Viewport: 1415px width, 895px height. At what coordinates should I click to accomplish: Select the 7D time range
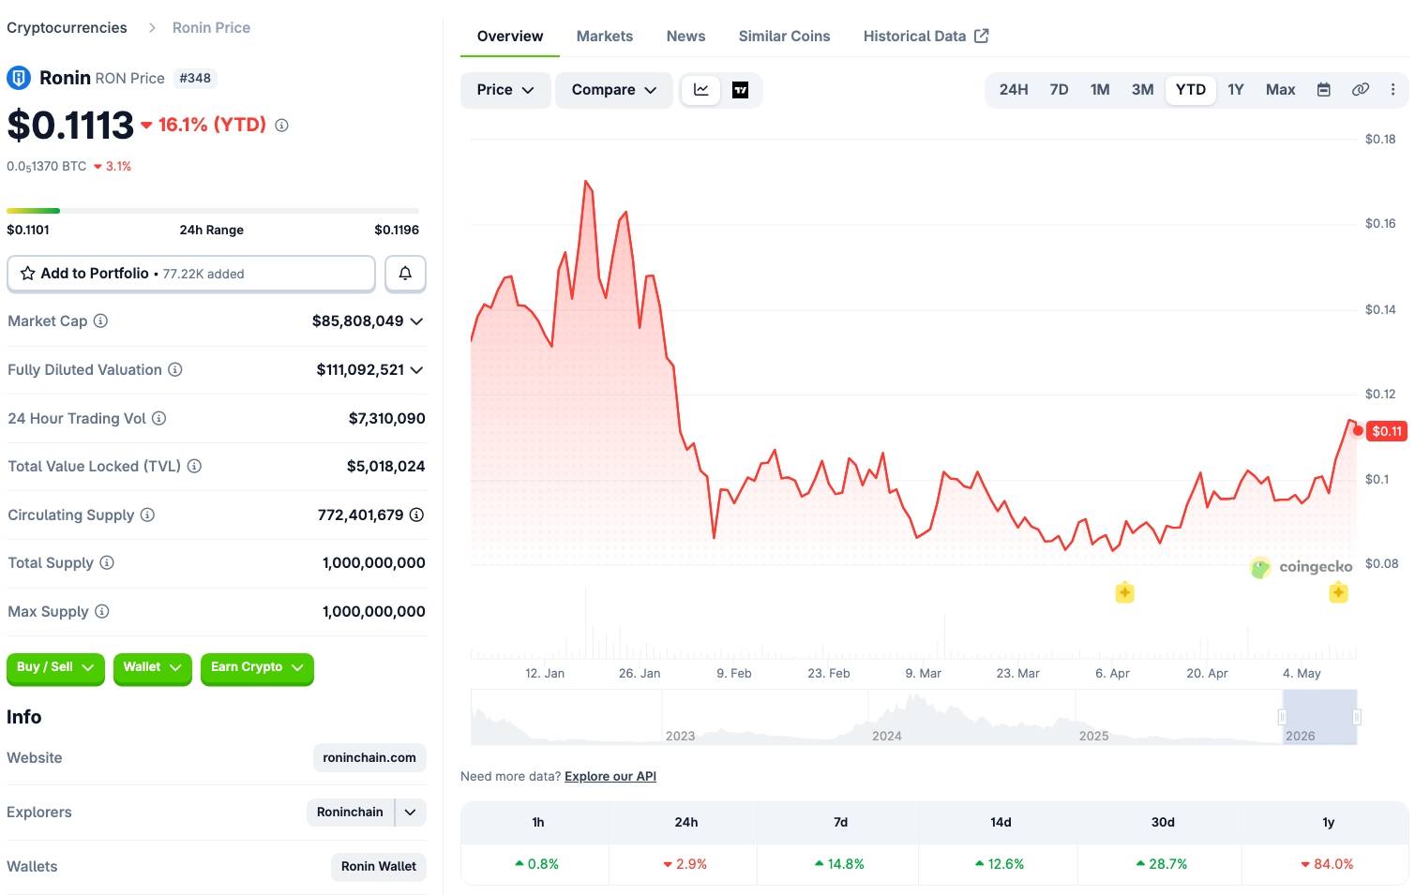pos(1059,90)
